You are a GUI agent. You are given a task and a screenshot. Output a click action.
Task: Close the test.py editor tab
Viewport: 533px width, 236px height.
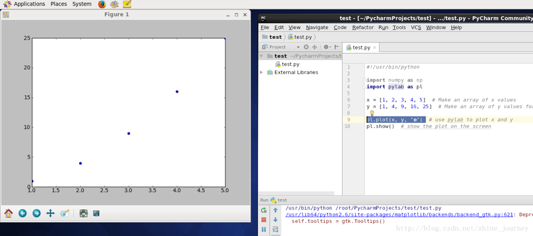coord(375,48)
